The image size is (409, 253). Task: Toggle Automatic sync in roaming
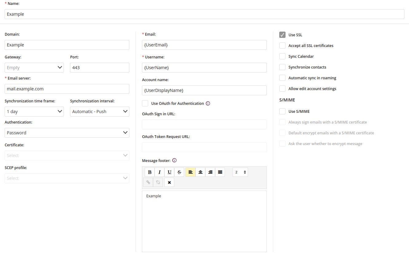[282, 78]
